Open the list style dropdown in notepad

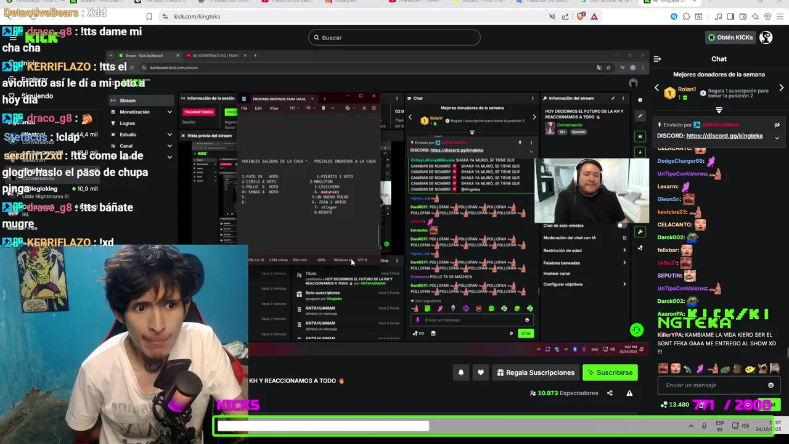point(309,108)
